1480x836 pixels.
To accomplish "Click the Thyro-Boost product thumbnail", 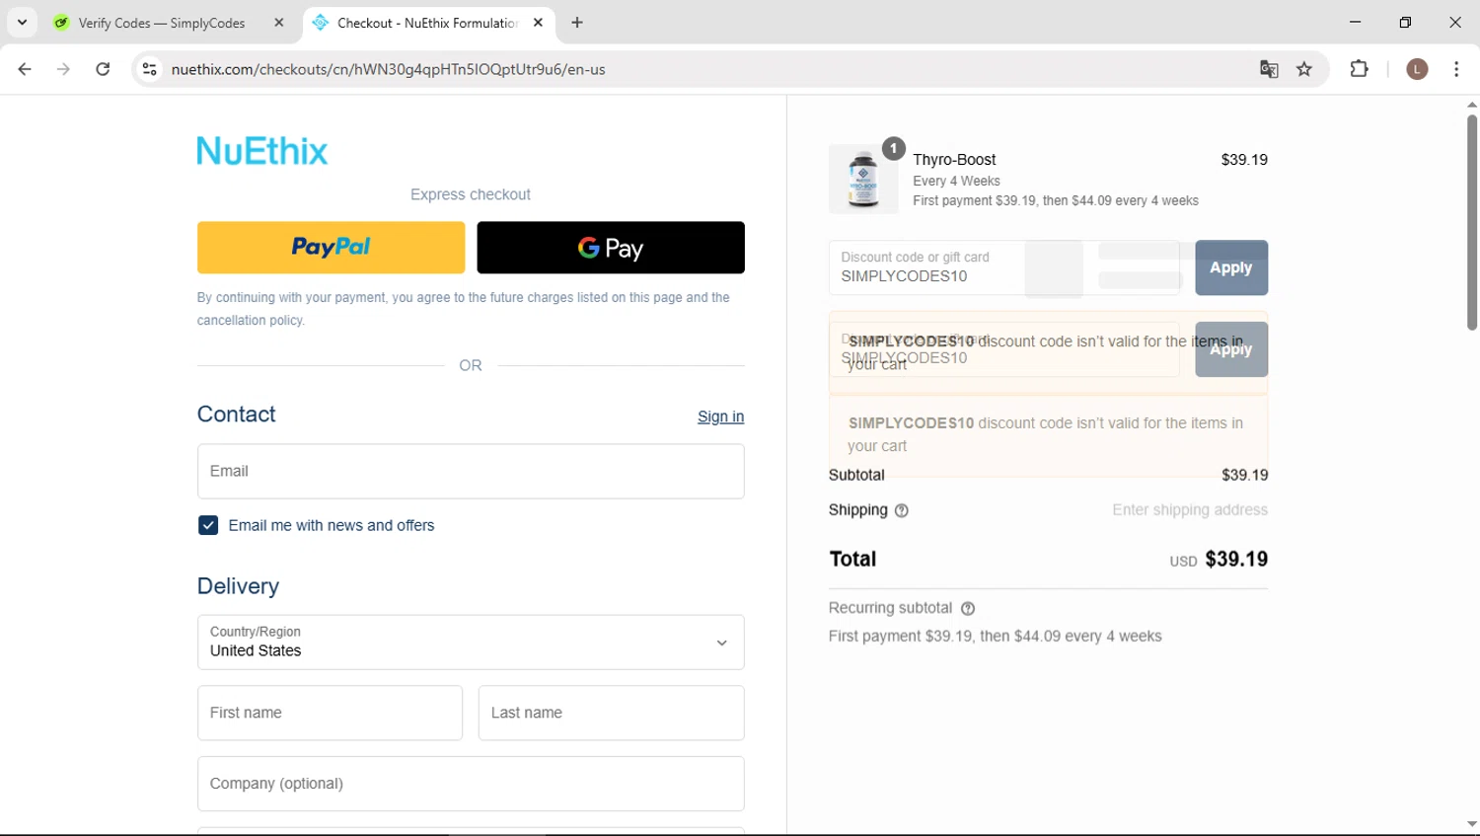I will [x=863, y=179].
